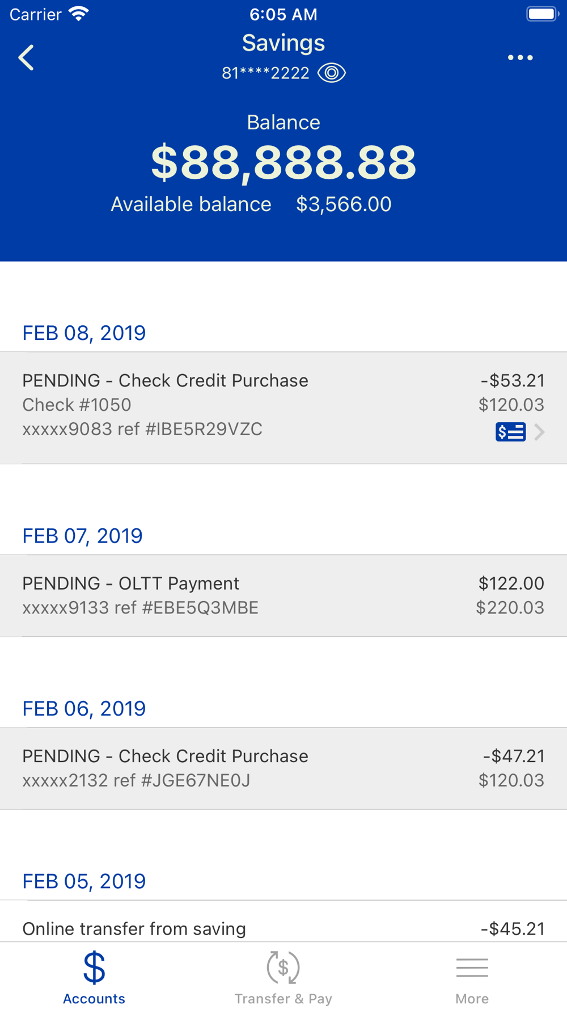Open the three-dot options menu

pyautogui.click(x=520, y=58)
